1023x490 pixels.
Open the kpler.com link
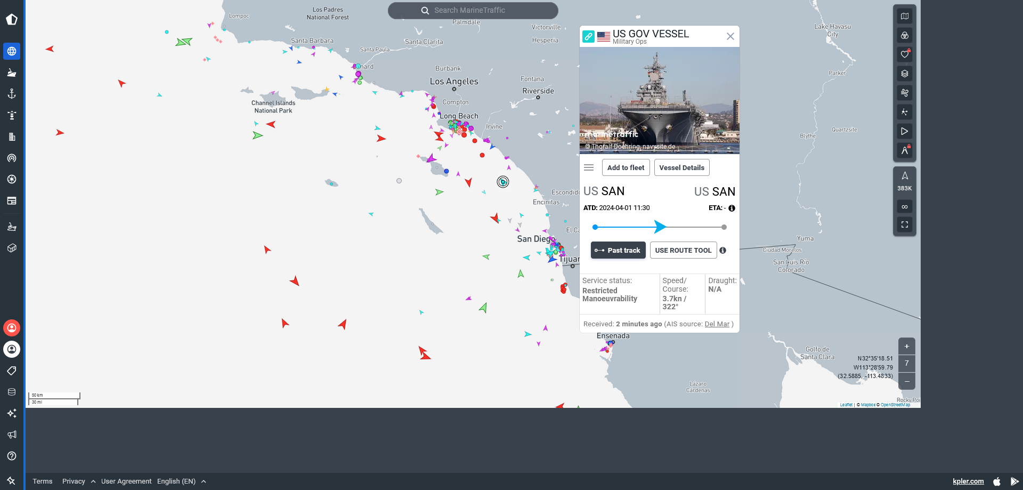[968, 481]
